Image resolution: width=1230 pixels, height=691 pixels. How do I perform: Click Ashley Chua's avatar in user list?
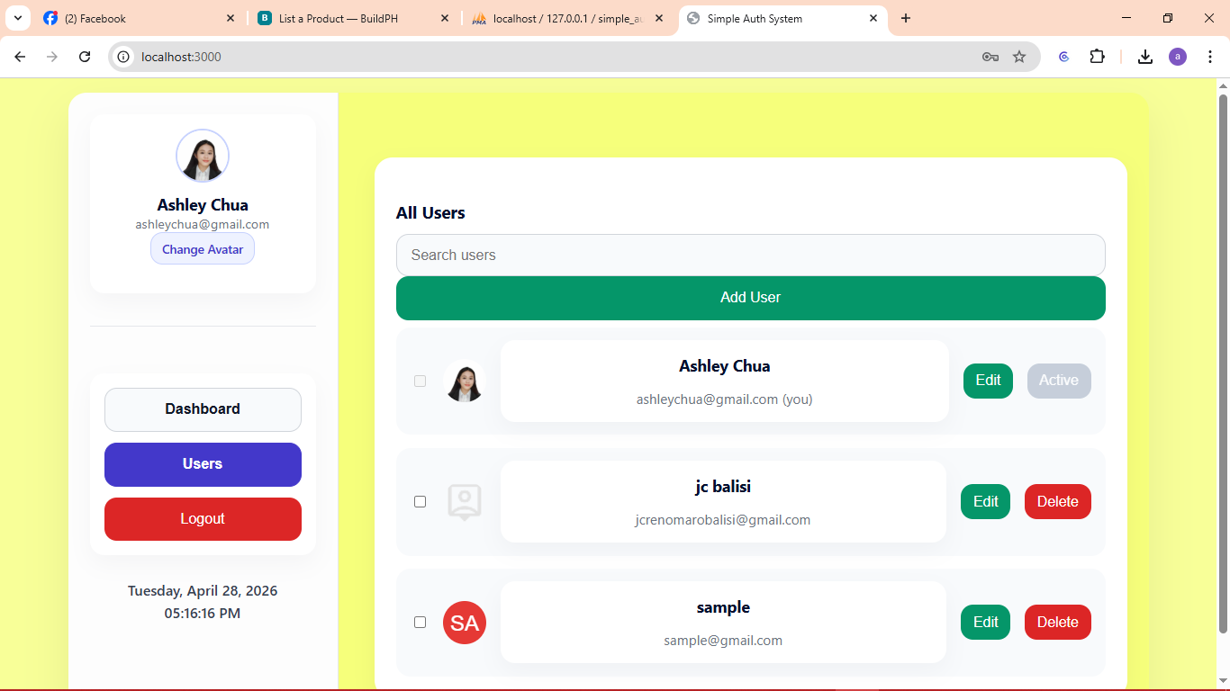[x=465, y=381]
